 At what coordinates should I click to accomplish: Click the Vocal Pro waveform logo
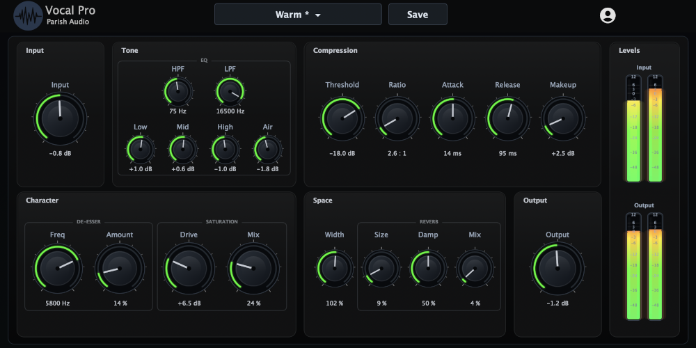[x=28, y=15]
